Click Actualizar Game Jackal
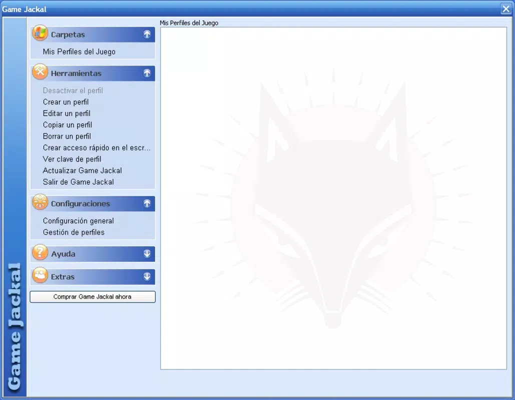 (83, 170)
